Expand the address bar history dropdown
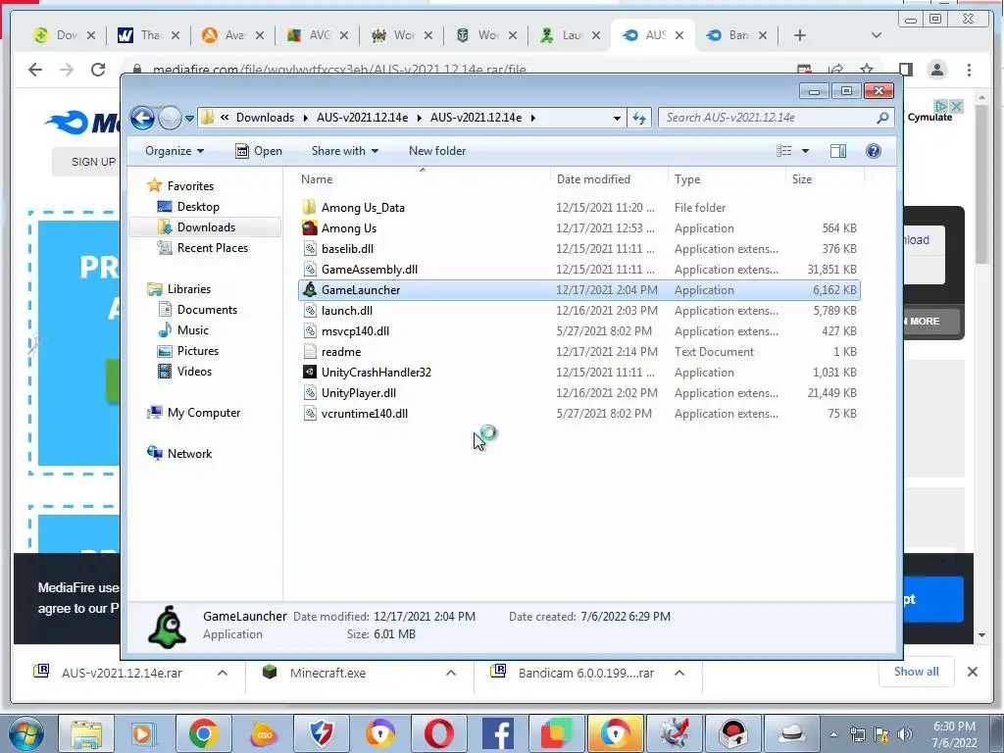Image resolution: width=1004 pixels, height=753 pixels. click(617, 118)
